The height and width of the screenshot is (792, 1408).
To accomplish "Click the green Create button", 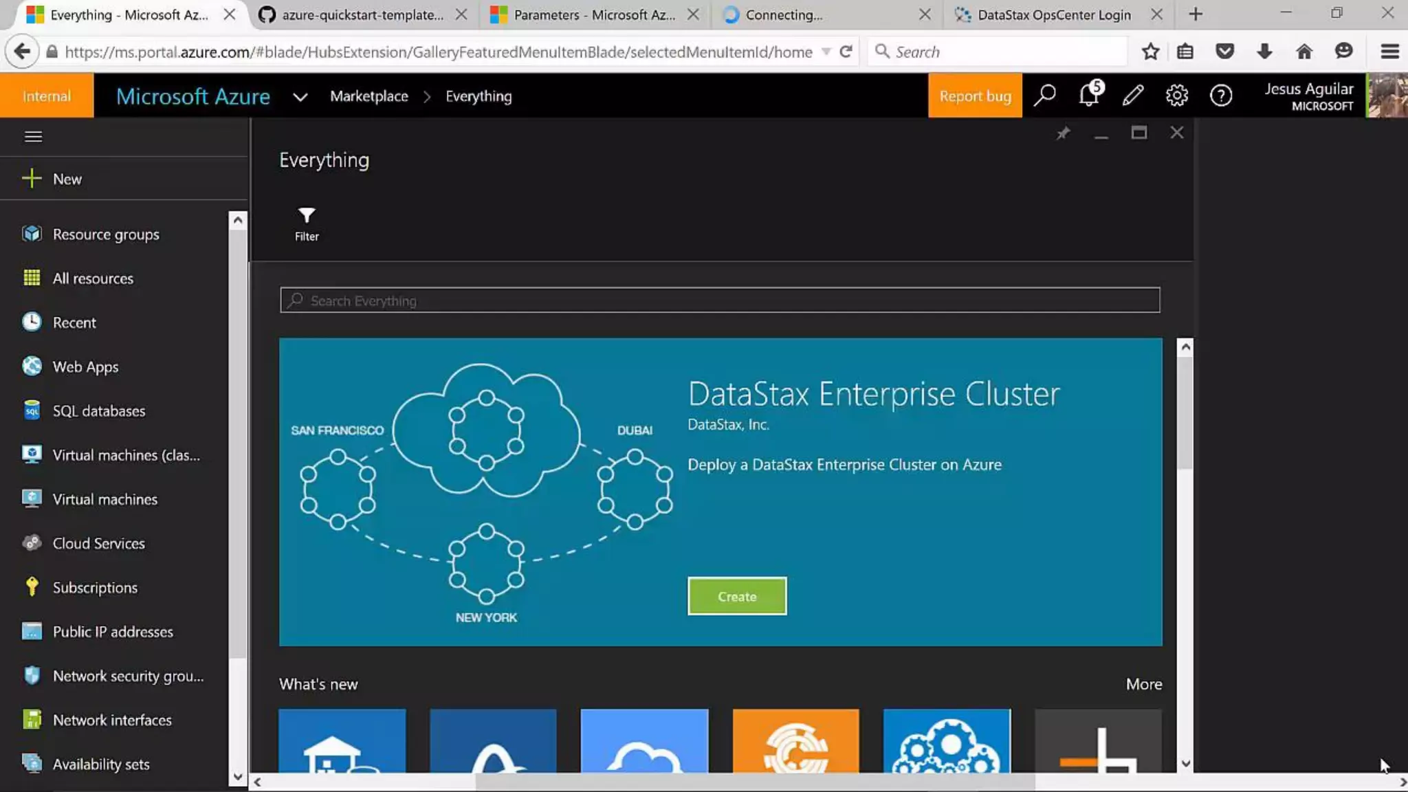I will (737, 596).
